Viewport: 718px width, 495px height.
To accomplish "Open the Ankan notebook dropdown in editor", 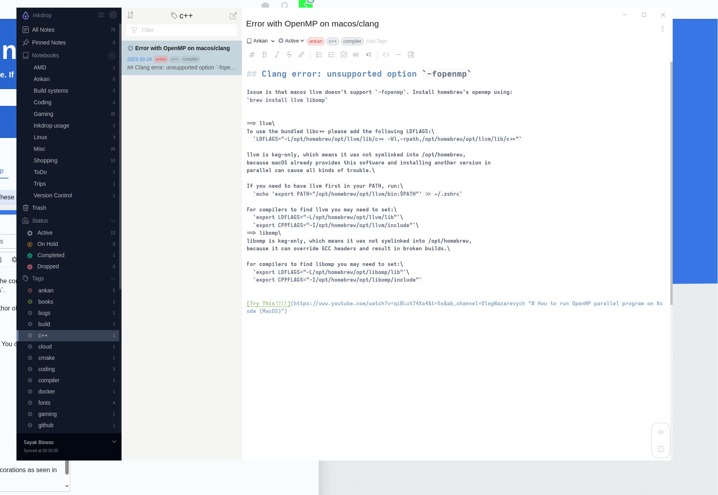I will [261, 41].
